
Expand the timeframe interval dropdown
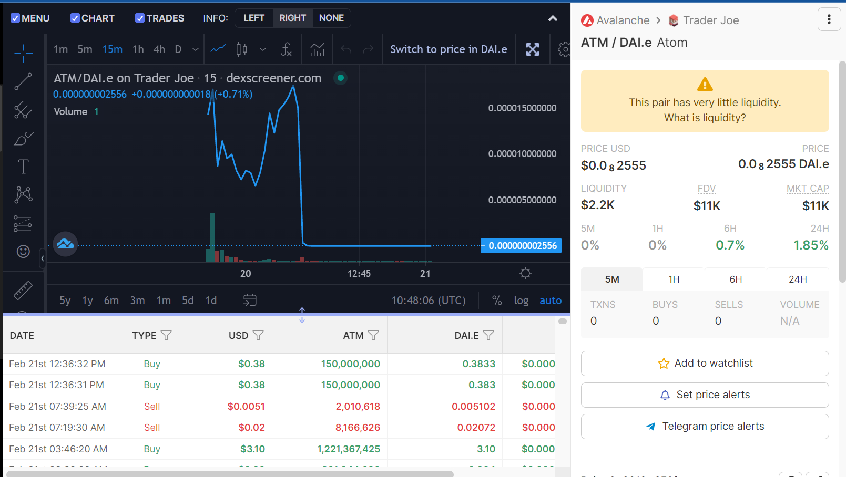[x=195, y=49]
